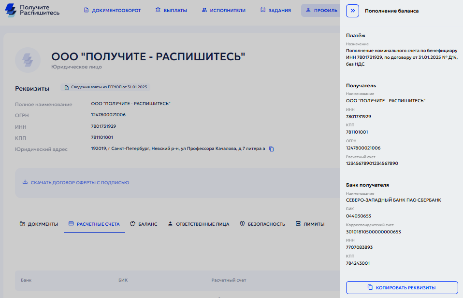This screenshot has width=463, height=298.
Task: Open the Профиль menu section
Action: pyautogui.click(x=321, y=10)
